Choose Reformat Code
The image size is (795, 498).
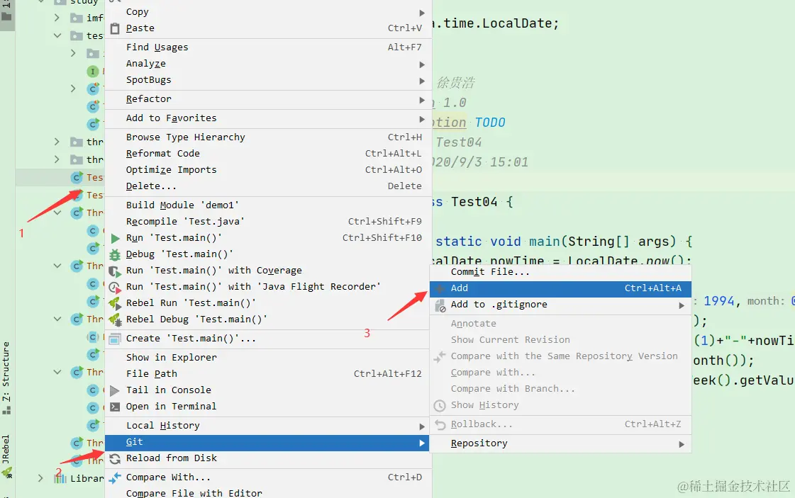268,154
